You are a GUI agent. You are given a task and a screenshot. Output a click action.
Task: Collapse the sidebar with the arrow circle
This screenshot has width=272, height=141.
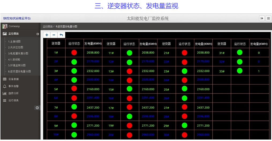pyautogui.click(x=37, y=108)
